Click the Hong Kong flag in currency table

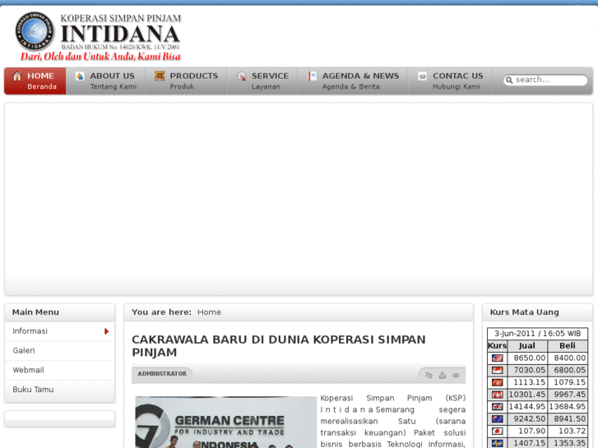click(x=498, y=382)
